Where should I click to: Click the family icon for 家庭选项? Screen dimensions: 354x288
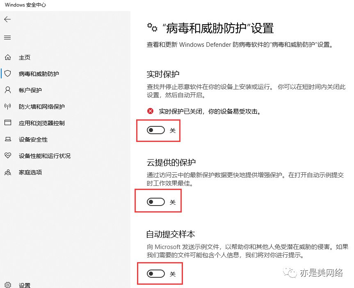click(8, 172)
